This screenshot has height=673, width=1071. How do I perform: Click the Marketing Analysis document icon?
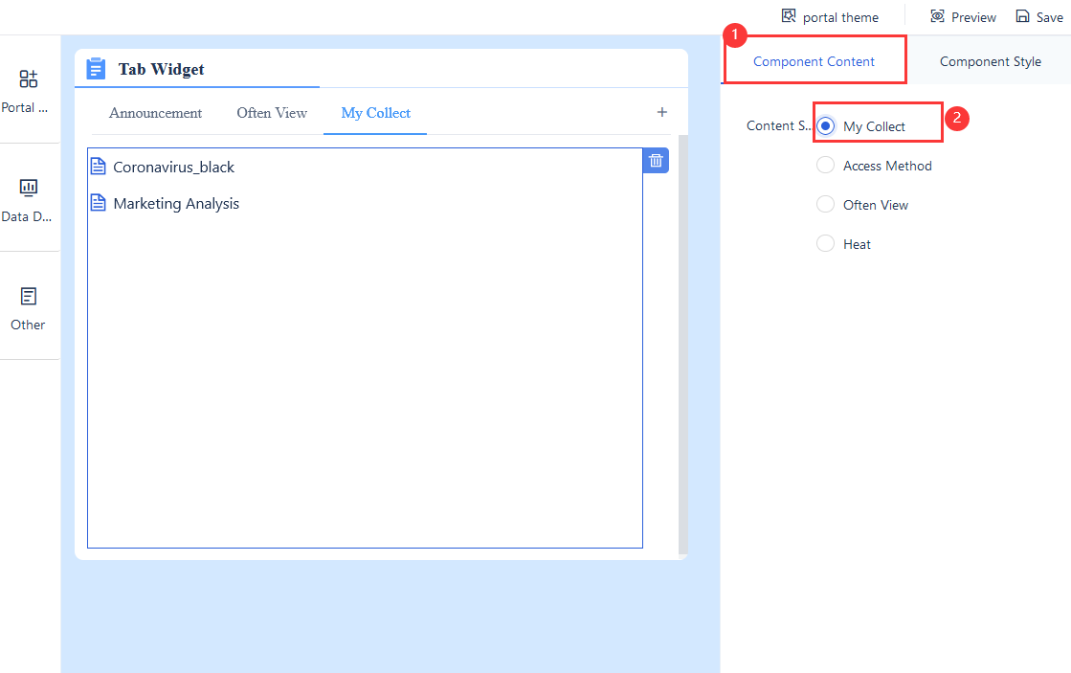point(98,202)
